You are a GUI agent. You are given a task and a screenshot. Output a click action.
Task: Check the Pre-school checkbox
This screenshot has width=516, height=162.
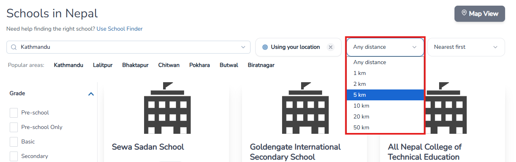click(x=14, y=113)
